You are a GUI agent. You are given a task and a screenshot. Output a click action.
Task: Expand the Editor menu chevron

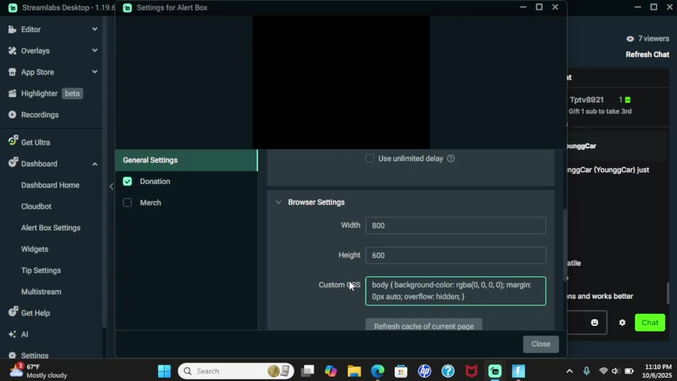point(95,30)
